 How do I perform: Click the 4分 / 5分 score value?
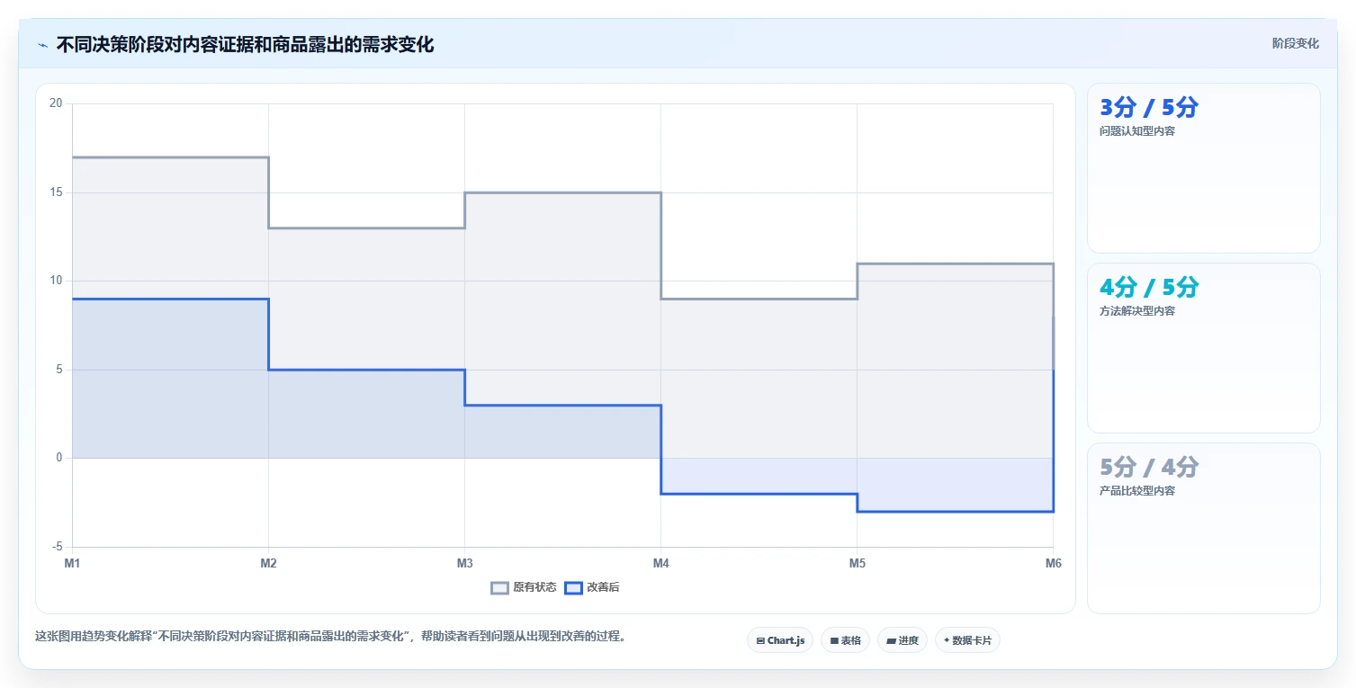pos(1149,288)
